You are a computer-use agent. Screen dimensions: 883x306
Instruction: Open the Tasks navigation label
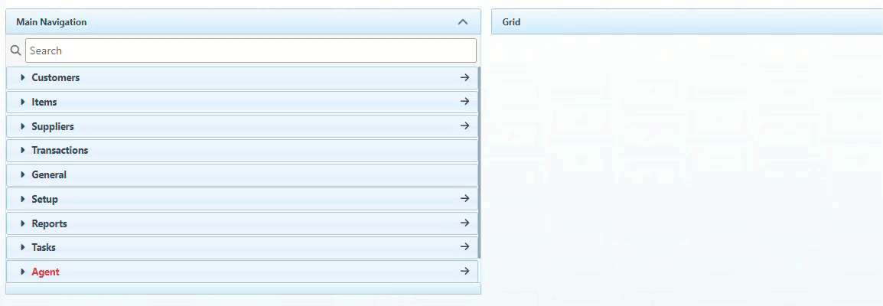tap(43, 247)
